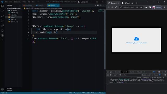The image size is (167, 94).
Task: Open the View menu
Action: click(24, 2)
